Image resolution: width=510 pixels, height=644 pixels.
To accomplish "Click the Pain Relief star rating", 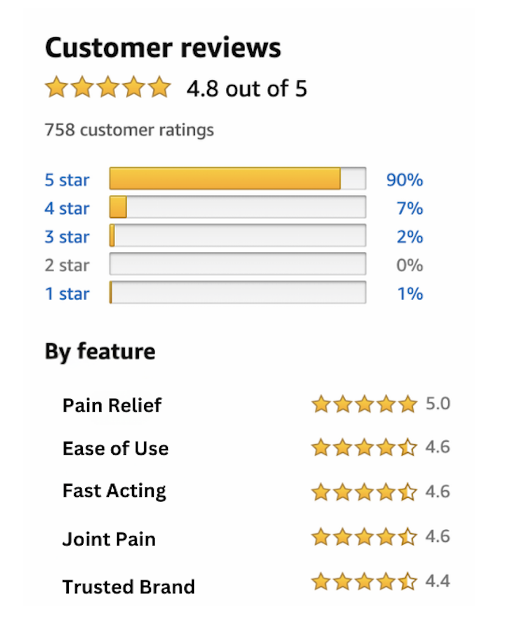I will (364, 404).
